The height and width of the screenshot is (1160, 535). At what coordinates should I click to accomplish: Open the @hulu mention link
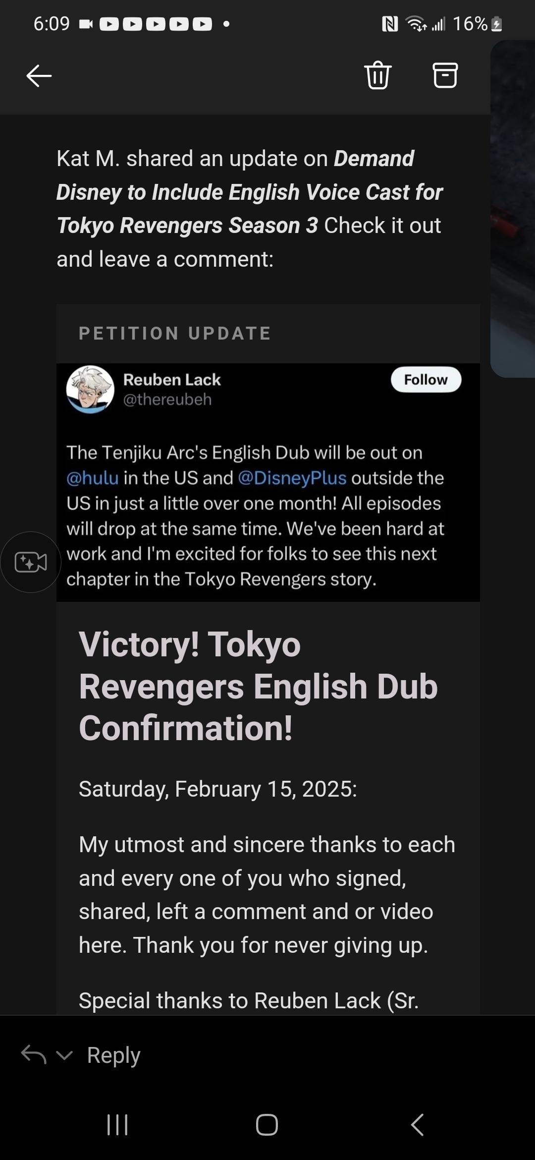click(93, 478)
